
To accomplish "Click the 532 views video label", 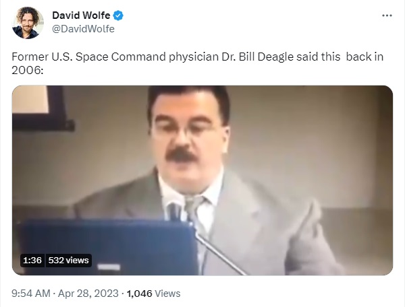I will pos(68,260).
